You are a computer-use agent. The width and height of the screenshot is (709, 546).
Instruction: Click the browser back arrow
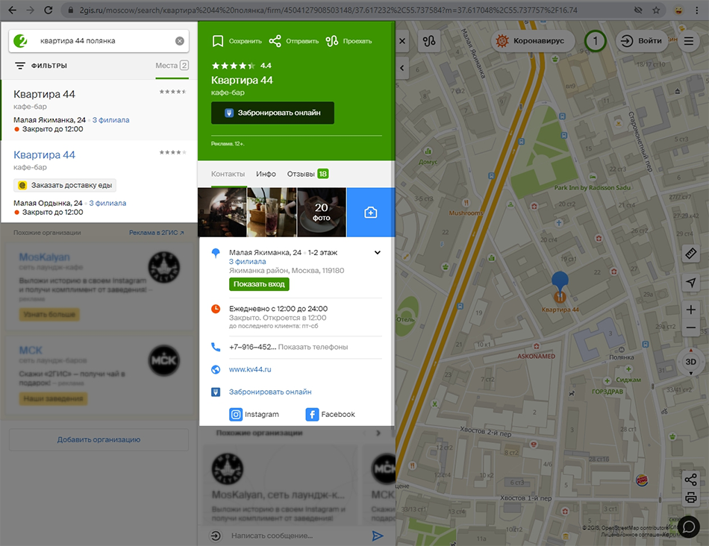pos(12,10)
